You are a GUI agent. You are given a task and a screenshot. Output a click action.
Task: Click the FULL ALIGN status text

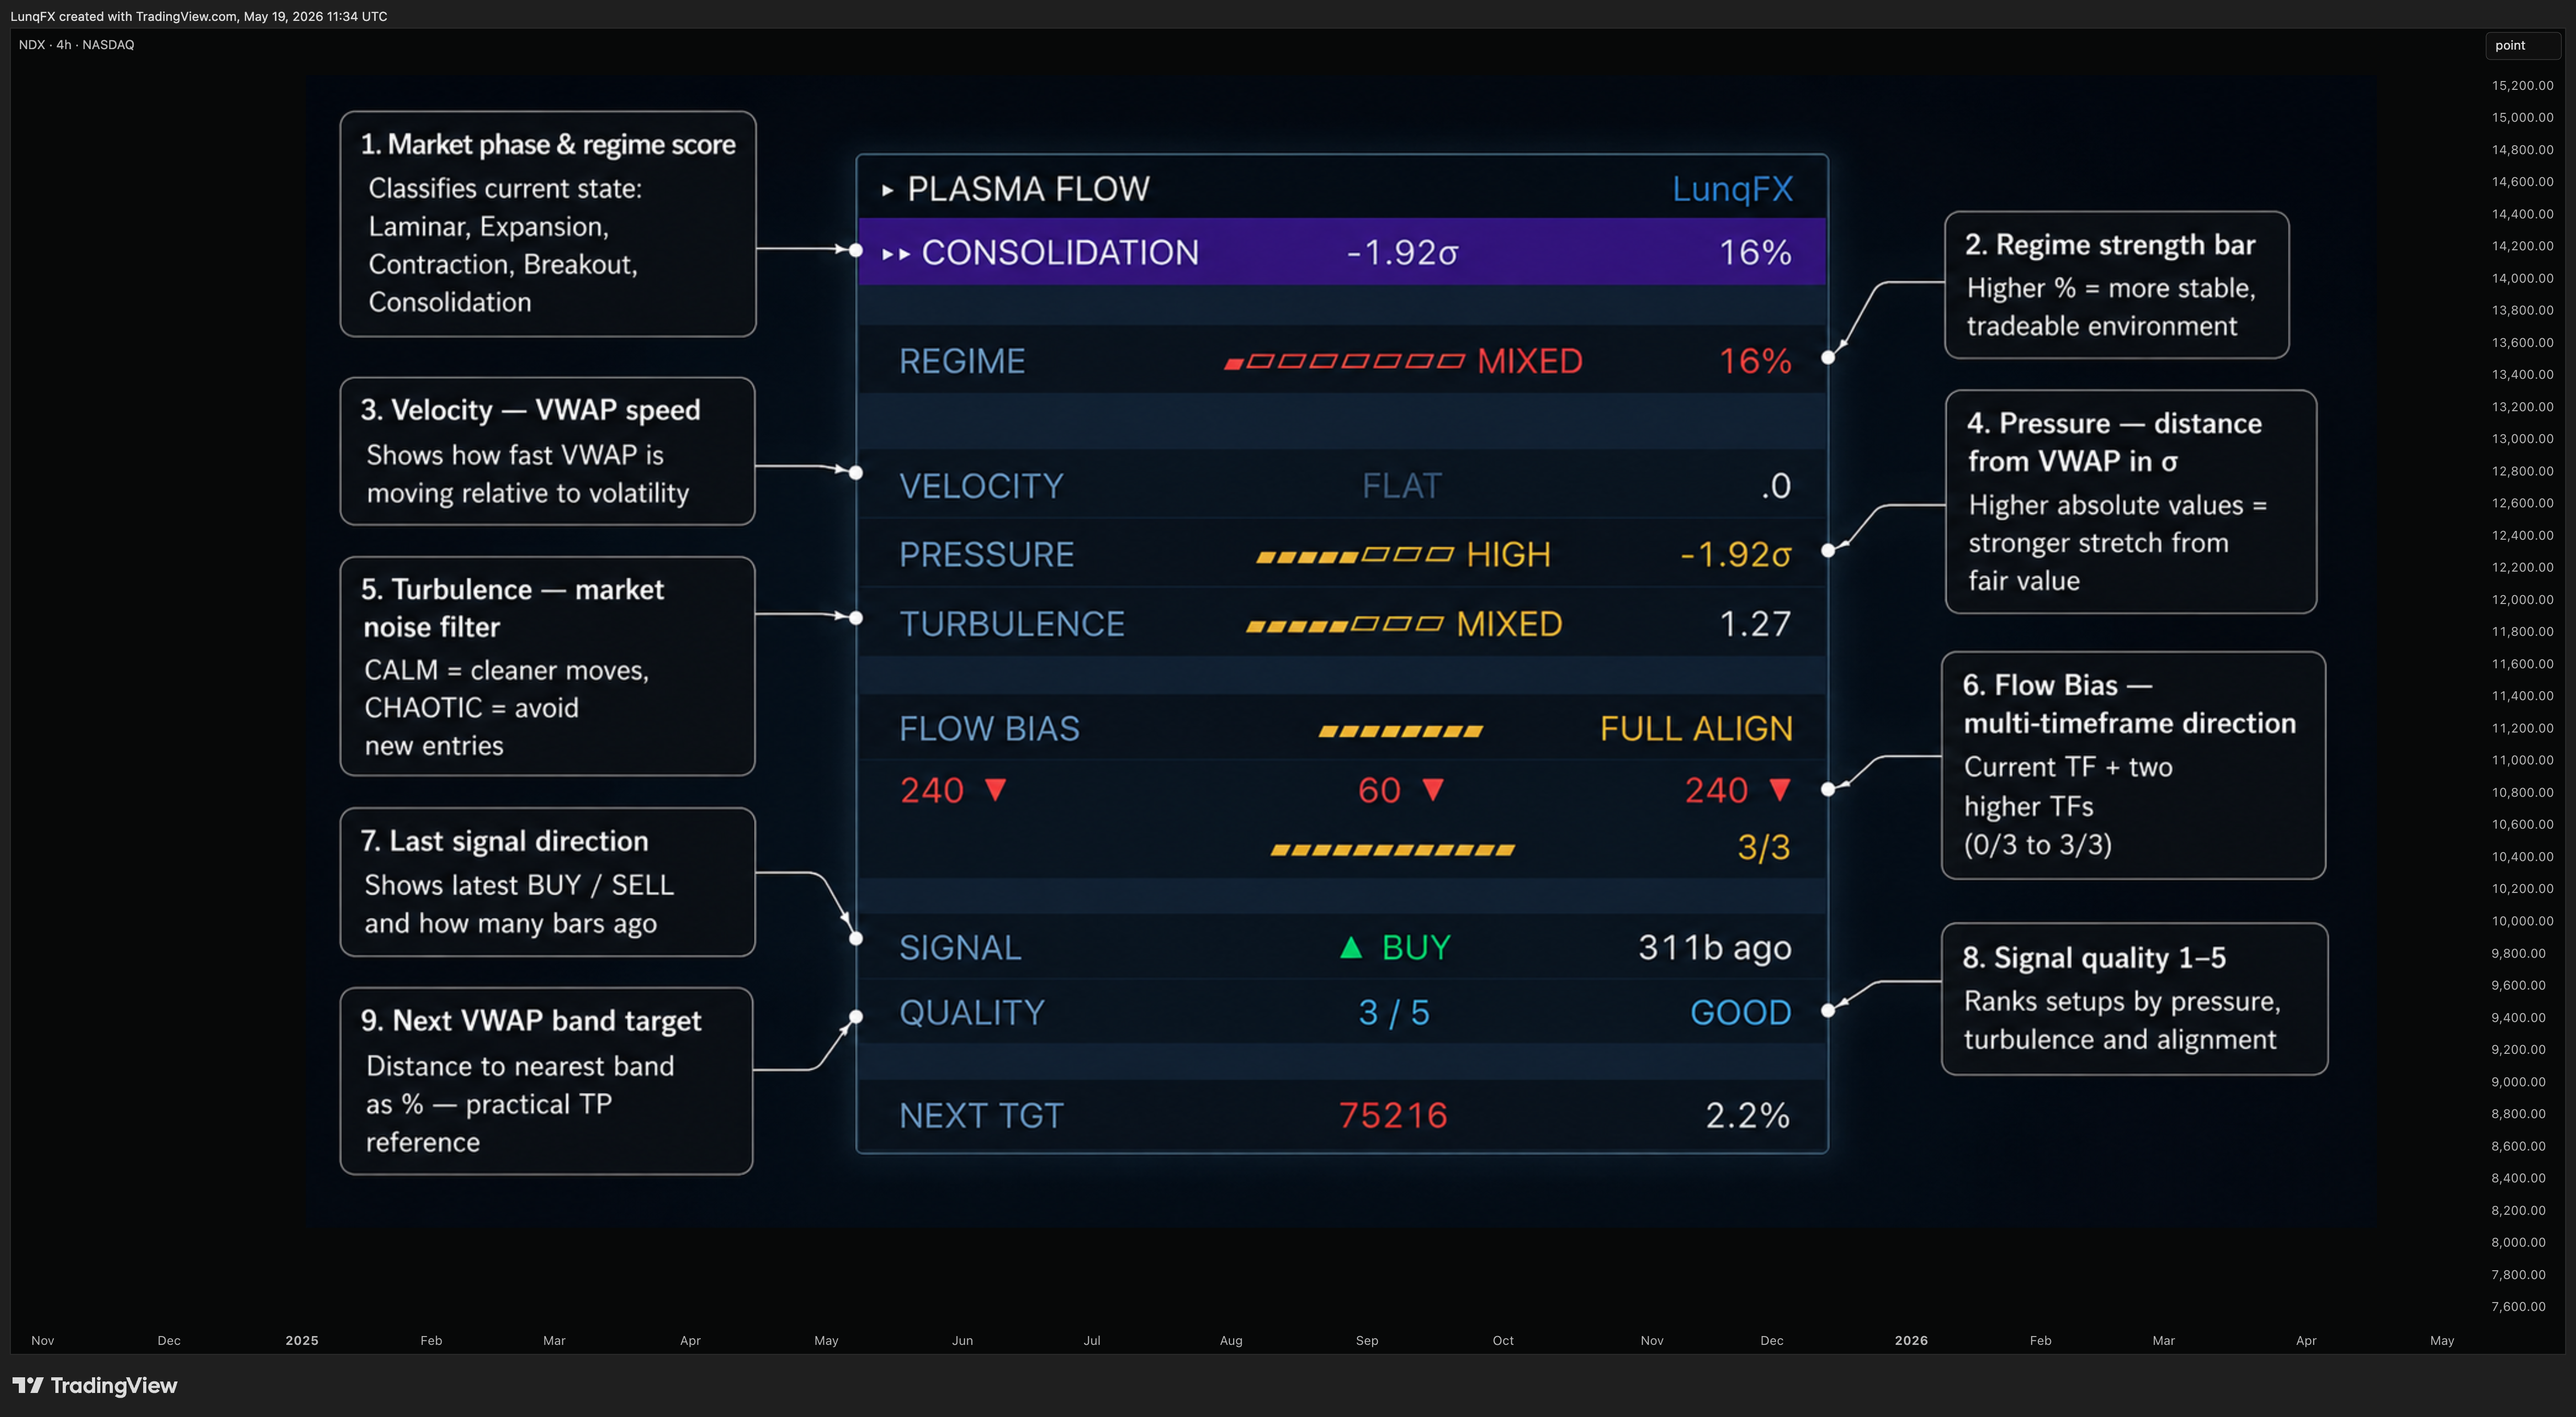[1696, 729]
